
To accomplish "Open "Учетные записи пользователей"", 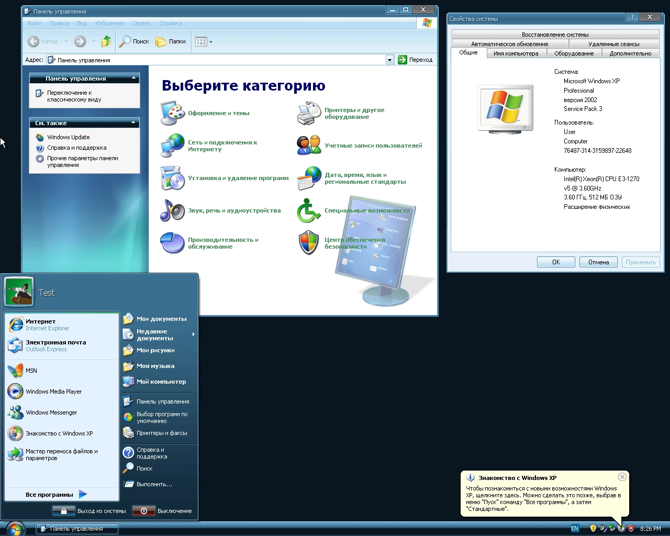I will pos(374,146).
